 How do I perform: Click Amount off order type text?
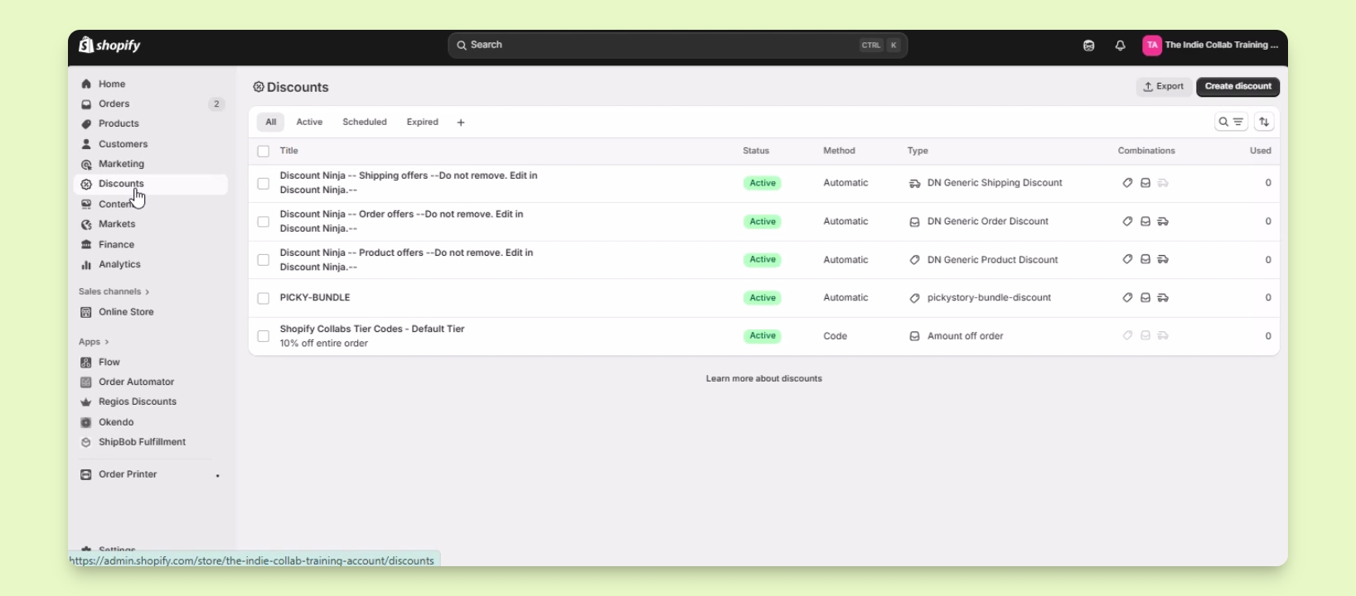click(966, 336)
